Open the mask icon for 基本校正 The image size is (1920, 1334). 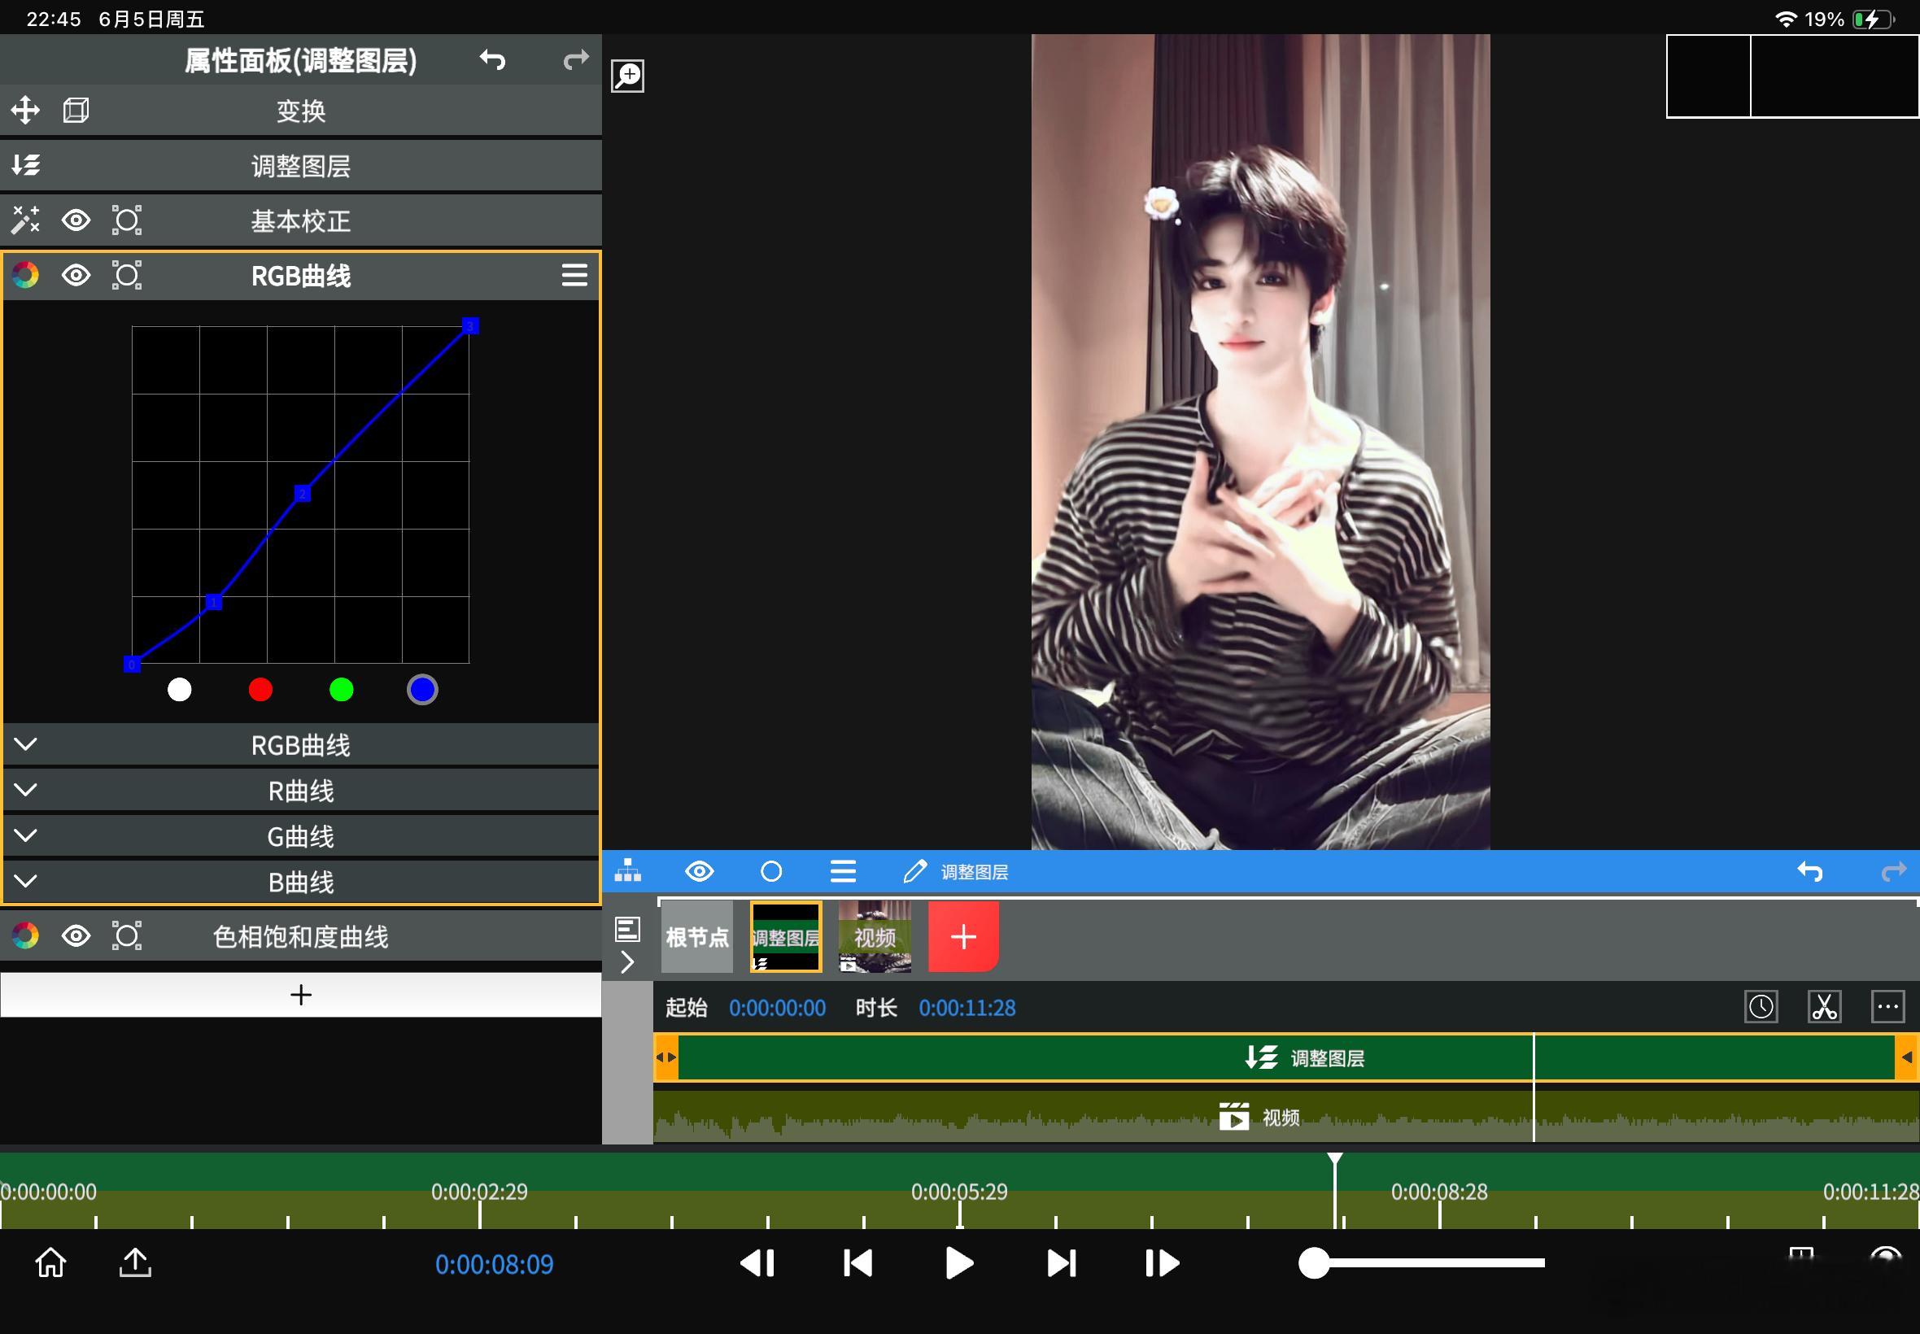click(127, 220)
